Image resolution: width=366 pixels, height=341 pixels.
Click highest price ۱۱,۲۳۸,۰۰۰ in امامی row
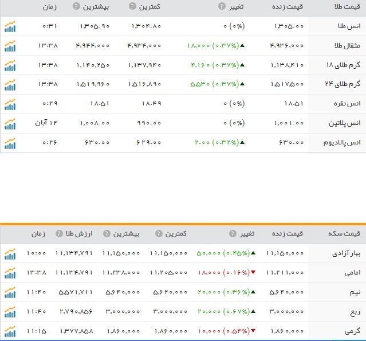(121, 273)
